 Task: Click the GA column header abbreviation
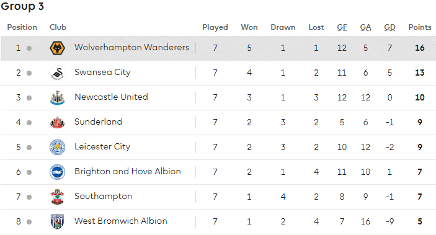click(x=365, y=27)
